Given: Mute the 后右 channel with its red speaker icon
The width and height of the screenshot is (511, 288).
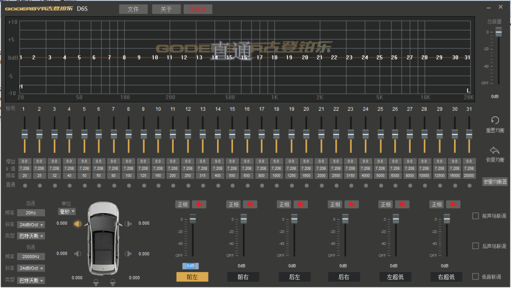Looking at the screenshot, I should 352,204.
